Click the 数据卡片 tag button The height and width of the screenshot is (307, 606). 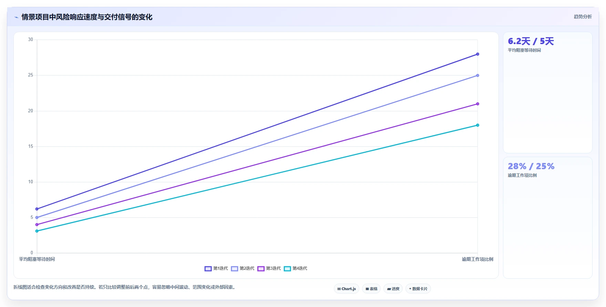pos(418,289)
